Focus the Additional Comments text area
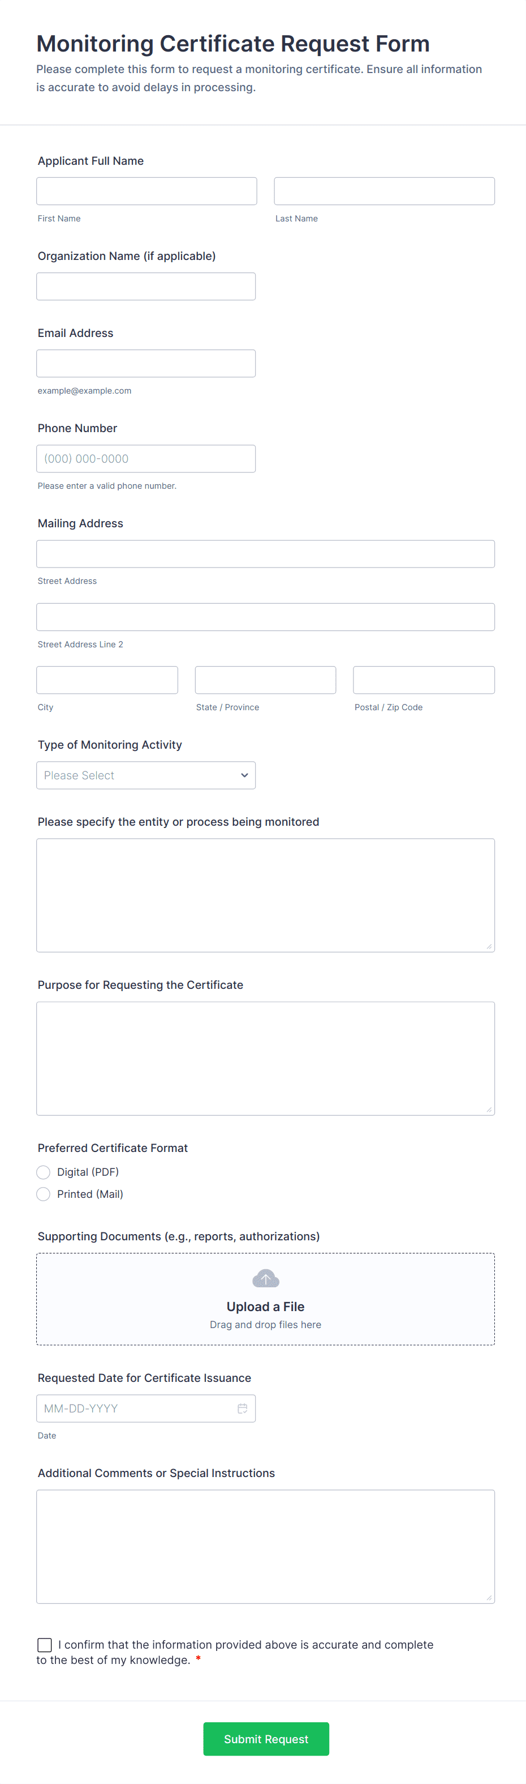 265,1547
